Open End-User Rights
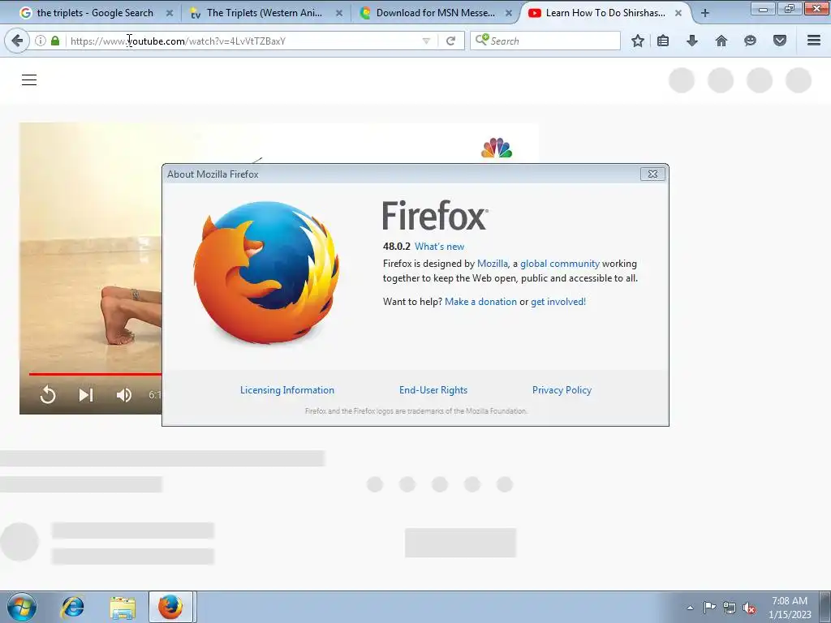Image resolution: width=831 pixels, height=623 pixels. click(x=433, y=390)
